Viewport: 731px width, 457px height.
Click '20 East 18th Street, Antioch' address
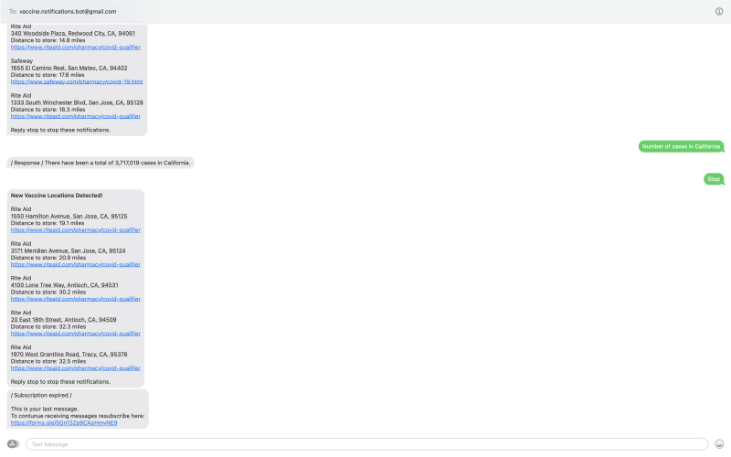(63, 320)
